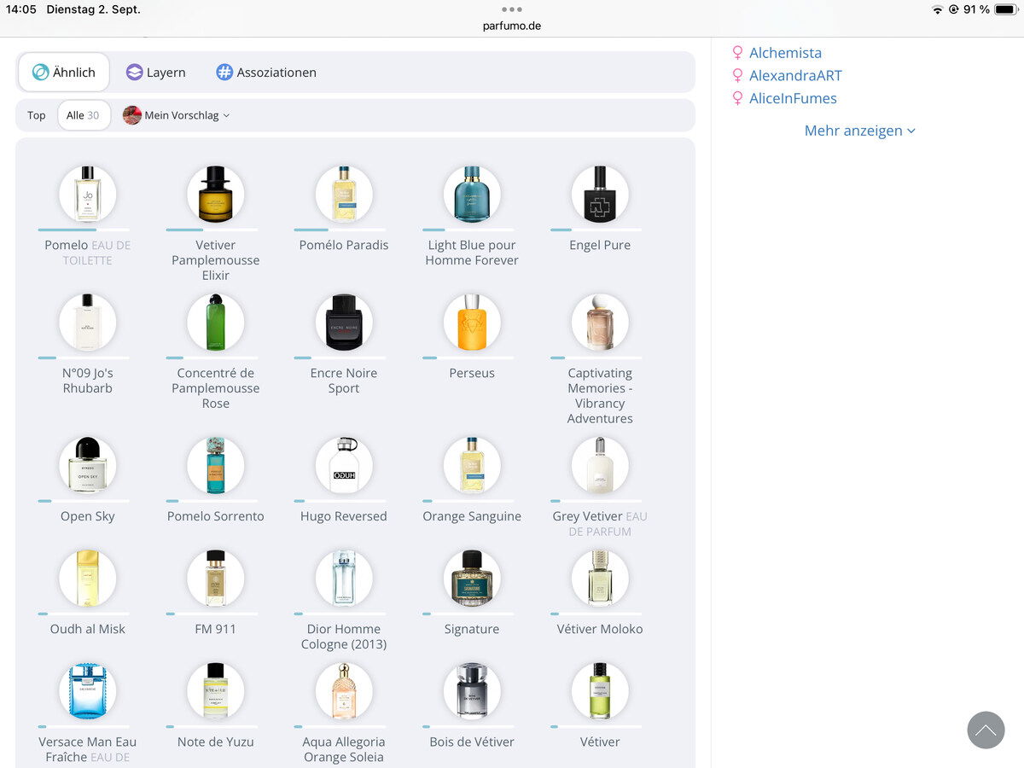The image size is (1024, 768).
Task: Click similarity bar under Pomélo Paradis
Action: (340, 230)
